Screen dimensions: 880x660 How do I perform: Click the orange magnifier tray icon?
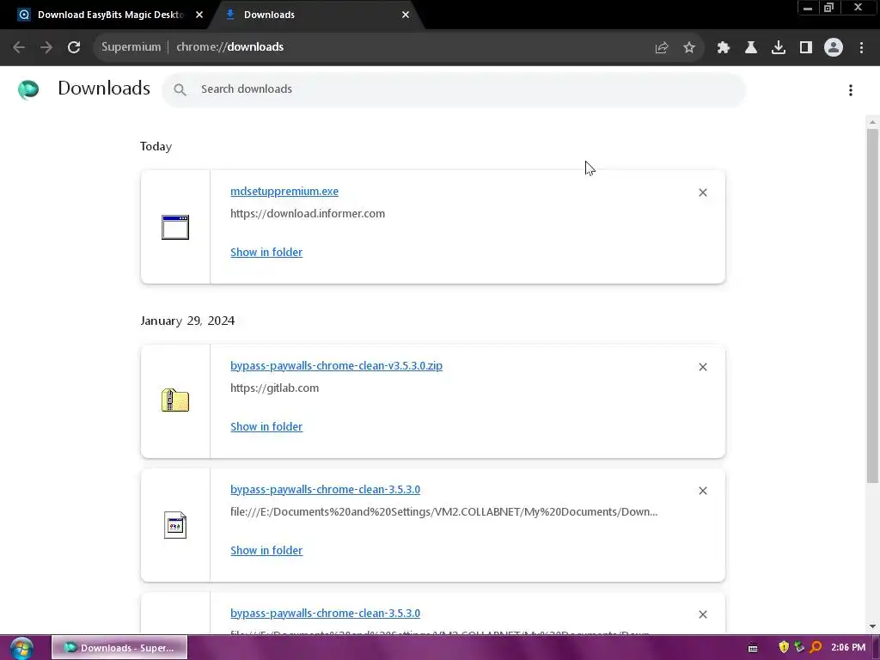click(816, 648)
